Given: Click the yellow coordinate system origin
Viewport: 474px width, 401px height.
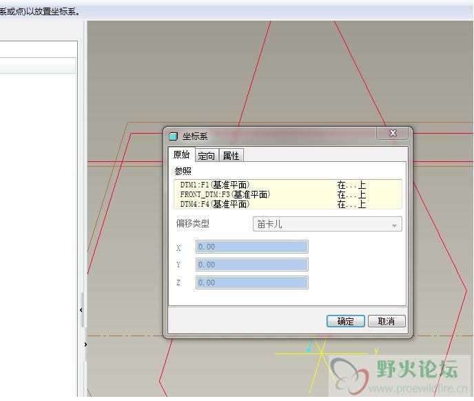Looking at the screenshot, I should [322, 353].
